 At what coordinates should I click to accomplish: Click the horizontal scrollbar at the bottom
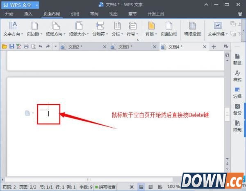[x=89, y=180]
